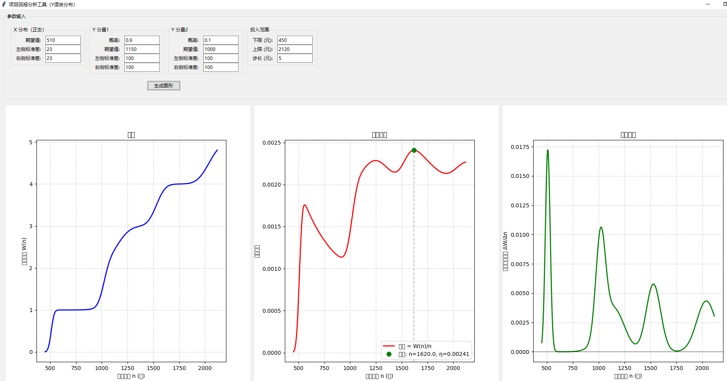
Task: Click the legend box in the middle chart
Action: pyautogui.click(x=426, y=350)
